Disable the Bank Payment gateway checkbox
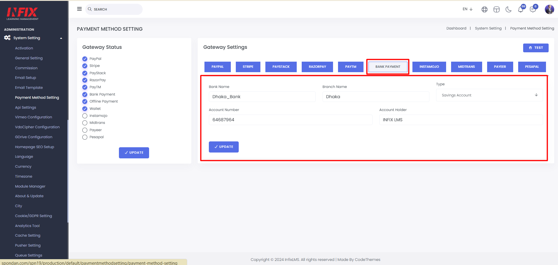Image resolution: width=558 pixels, height=265 pixels. click(x=85, y=94)
